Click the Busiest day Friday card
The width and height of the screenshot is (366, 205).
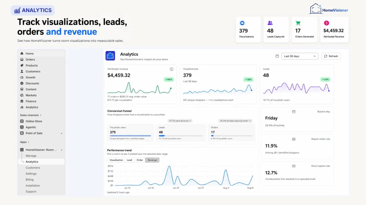pos(297,119)
